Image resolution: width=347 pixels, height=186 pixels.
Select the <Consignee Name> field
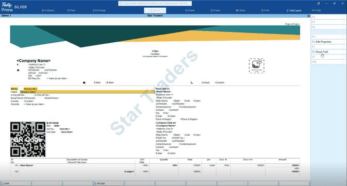click(x=166, y=126)
